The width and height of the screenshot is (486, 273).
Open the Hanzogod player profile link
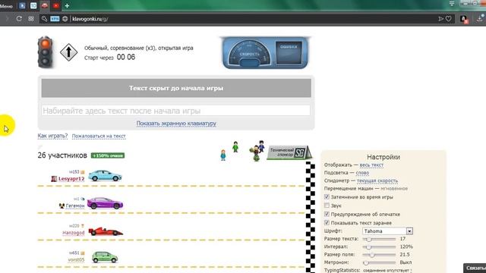click(74, 233)
